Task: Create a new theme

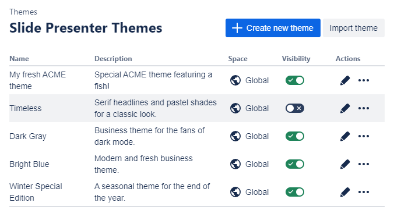Action: click(273, 28)
